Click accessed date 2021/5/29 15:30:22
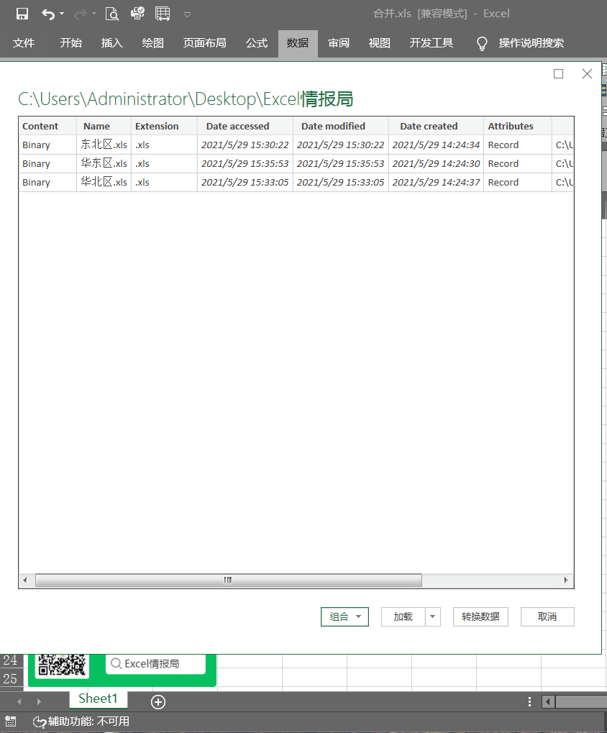The width and height of the screenshot is (607, 733). (x=245, y=145)
